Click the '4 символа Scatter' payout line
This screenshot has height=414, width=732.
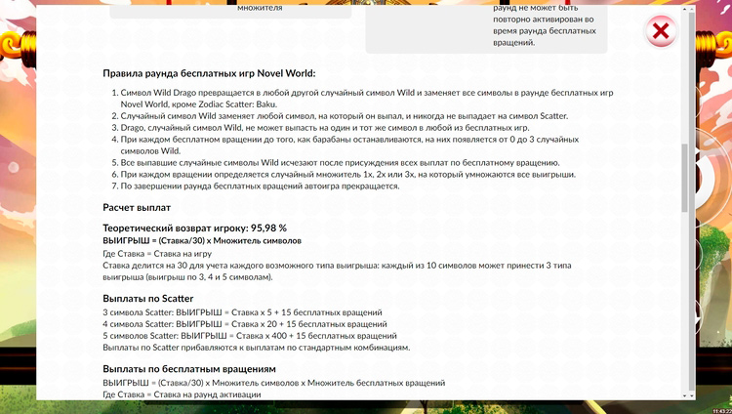point(244,324)
